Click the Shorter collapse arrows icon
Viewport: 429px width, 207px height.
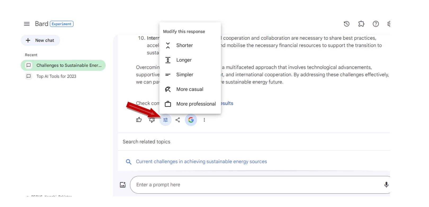coord(168,45)
